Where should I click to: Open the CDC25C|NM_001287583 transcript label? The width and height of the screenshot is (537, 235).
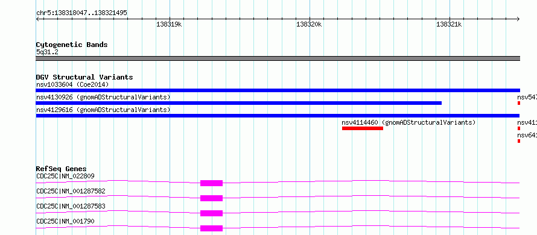click(x=71, y=206)
